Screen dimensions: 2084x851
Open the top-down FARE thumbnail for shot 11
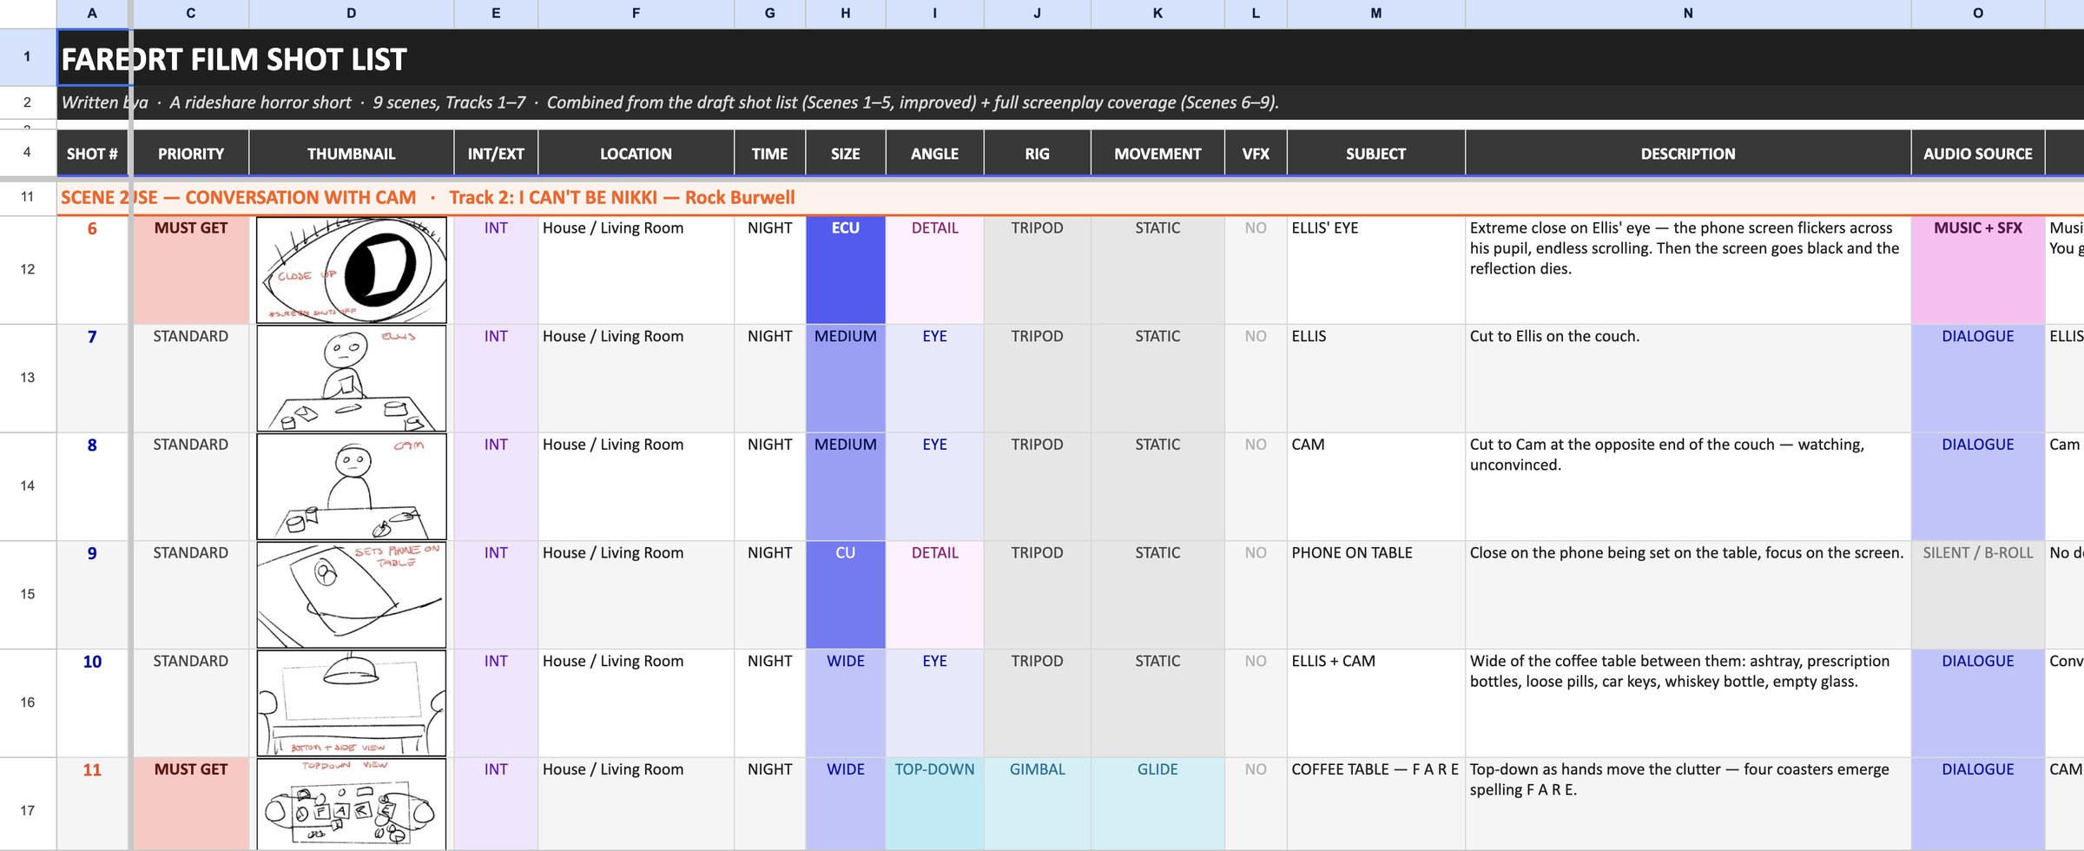(352, 804)
